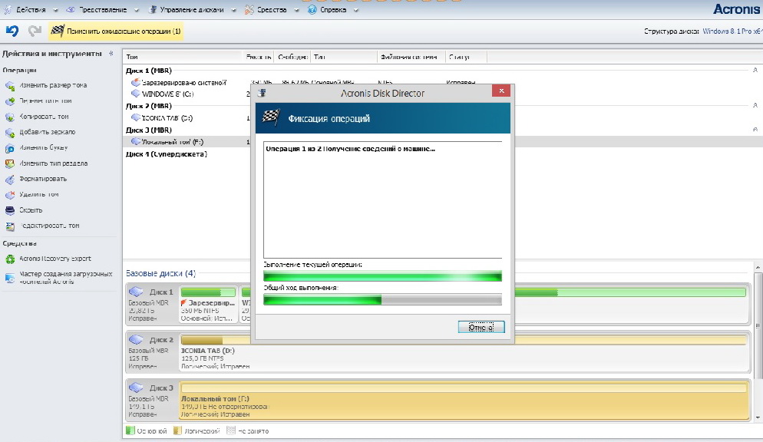This screenshot has height=442, width=763.
Task: Click the Undo arrow icon in toolbar
Action: (12, 31)
